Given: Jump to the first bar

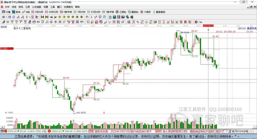Looking at the screenshot, I should tap(42, 17).
